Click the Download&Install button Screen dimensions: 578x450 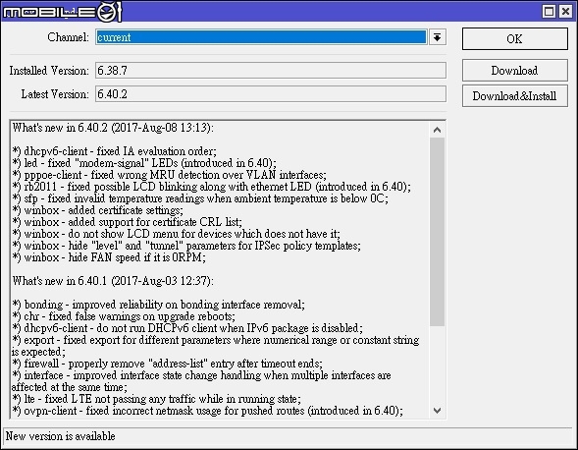(x=515, y=96)
